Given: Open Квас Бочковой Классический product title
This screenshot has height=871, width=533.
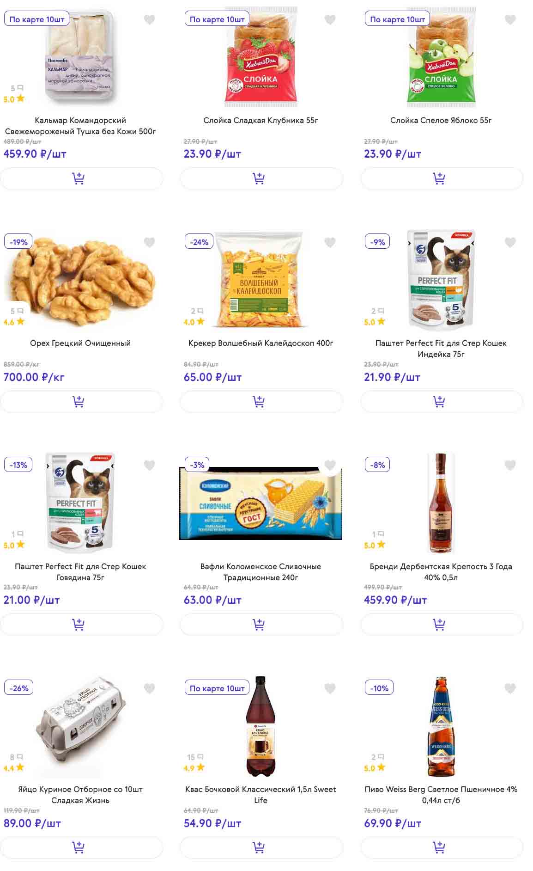Looking at the screenshot, I should (x=260, y=794).
